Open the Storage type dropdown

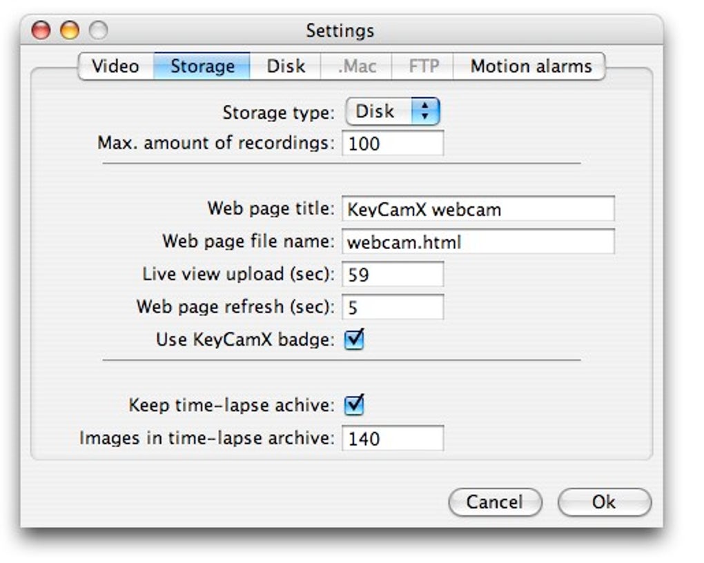click(393, 112)
